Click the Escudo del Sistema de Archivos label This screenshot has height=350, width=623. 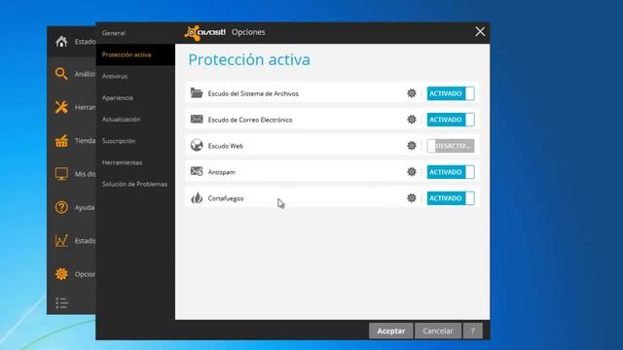(x=253, y=93)
